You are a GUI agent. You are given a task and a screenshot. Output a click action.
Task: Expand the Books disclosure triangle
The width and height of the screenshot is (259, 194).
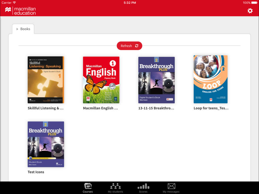click(17, 29)
